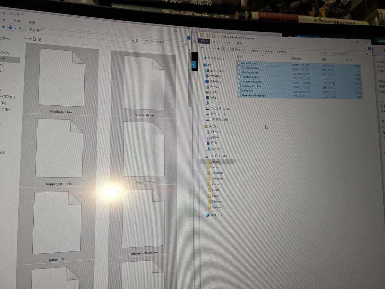This screenshot has height=289, width=385.
Task: Open recent locations dropdown in common window
Action: [214, 49]
